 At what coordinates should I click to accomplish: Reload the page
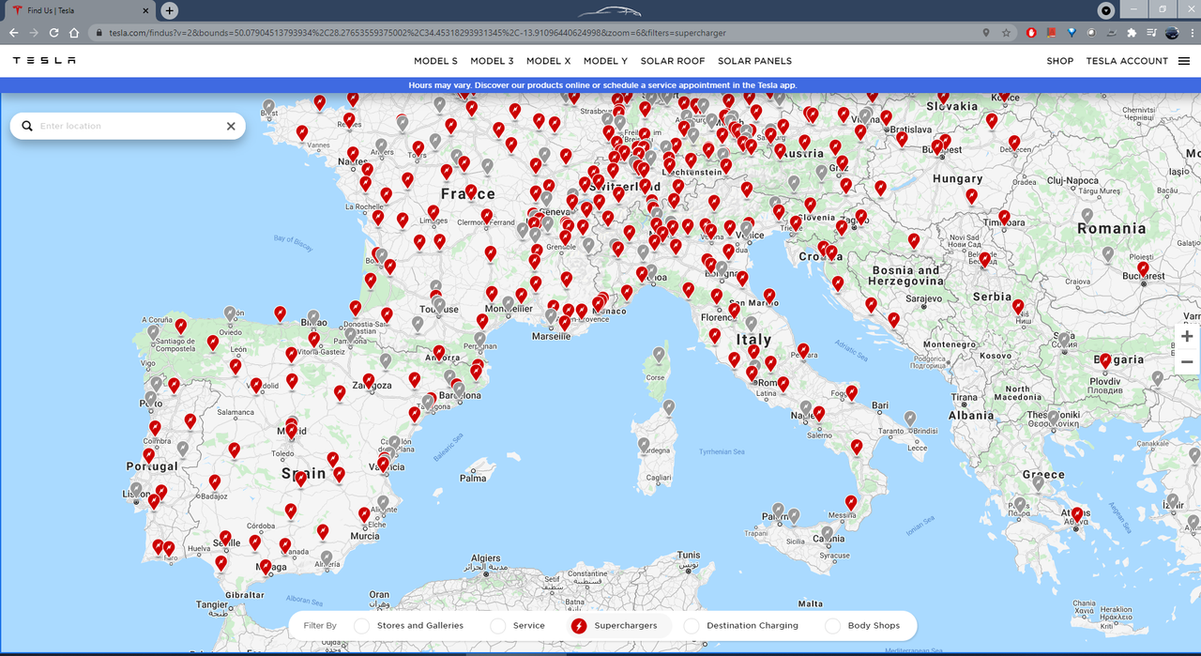point(53,33)
